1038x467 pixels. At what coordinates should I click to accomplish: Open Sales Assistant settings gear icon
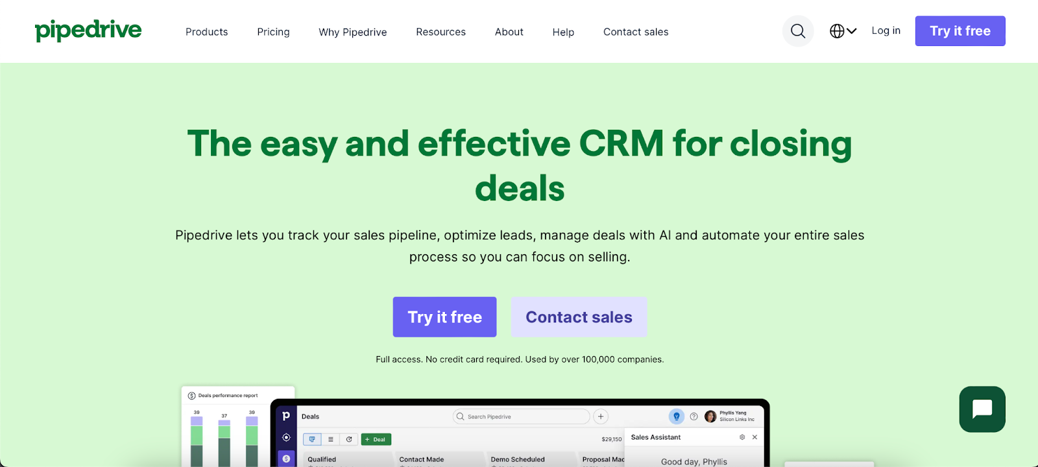742,437
